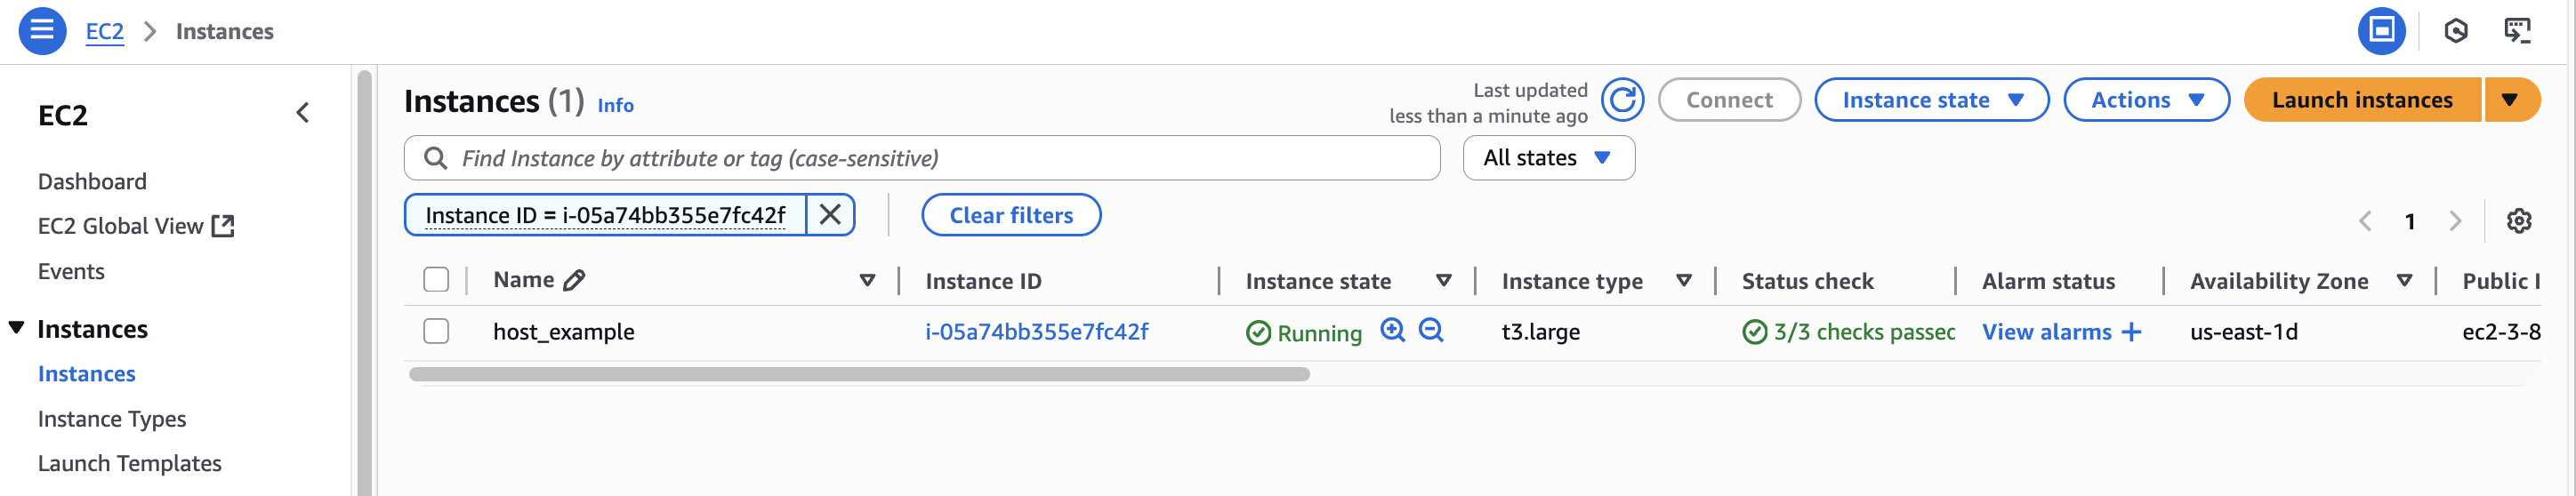The height and width of the screenshot is (496, 2576).
Task: Open instance i-05a74bb355e7fc42f link
Action: pos(1037,332)
